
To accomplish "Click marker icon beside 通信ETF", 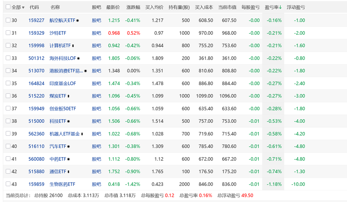I will (68, 172).
